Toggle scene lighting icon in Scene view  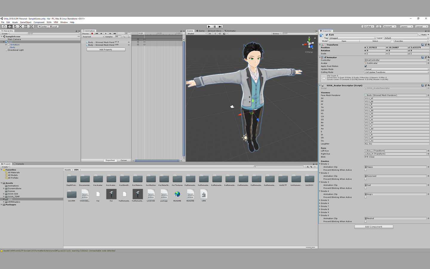point(215,34)
